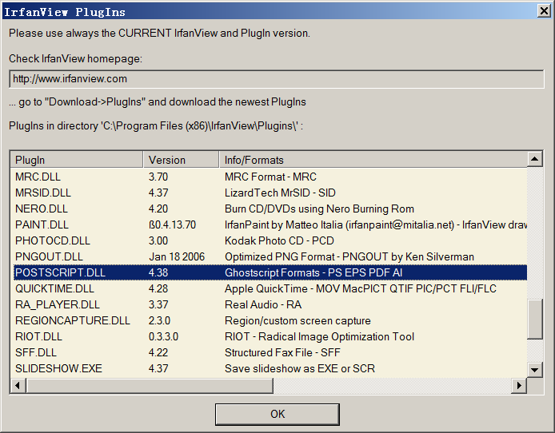Click version 0.3.3.0 cell
The height and width of the screenshot is (433, 555).
[x=163, y=336]
